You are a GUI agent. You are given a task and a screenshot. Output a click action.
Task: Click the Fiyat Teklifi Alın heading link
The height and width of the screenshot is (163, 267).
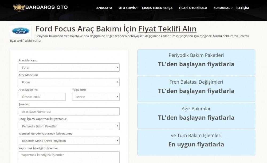click(167, 29)
